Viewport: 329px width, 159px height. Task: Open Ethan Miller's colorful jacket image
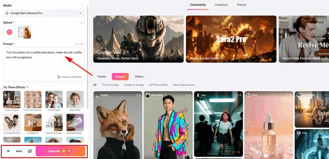coord(168,126)
